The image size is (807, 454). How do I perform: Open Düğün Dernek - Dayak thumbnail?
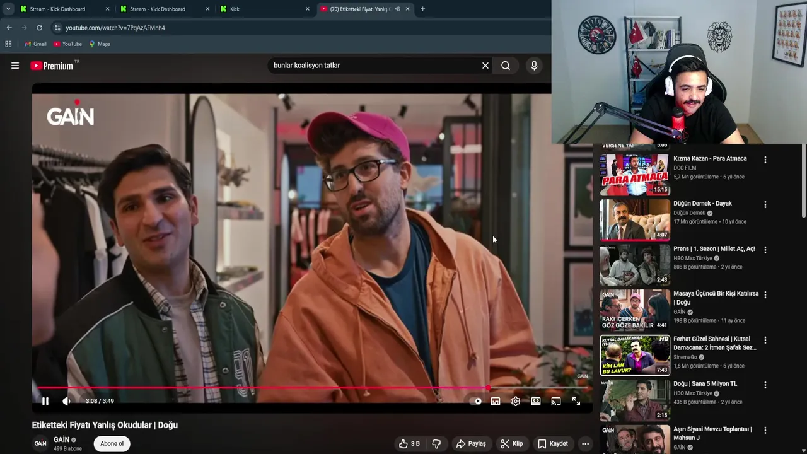pyautogui.click(x=635, y=220)
